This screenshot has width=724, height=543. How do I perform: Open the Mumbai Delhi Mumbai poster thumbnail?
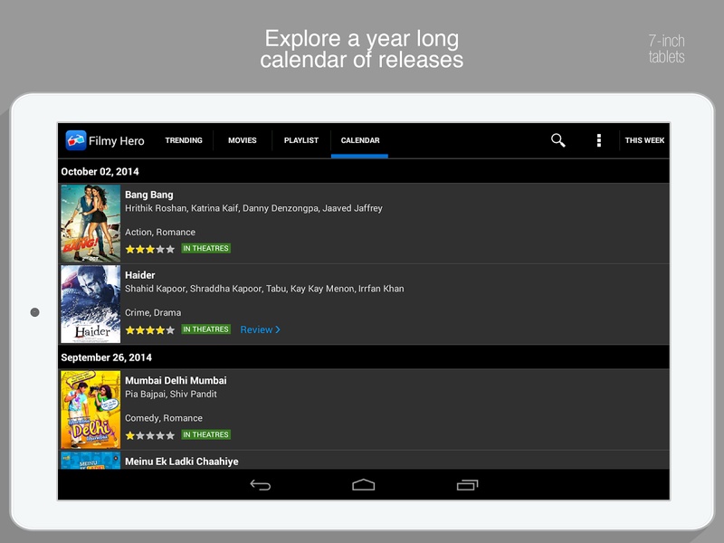tap(90, 410)
